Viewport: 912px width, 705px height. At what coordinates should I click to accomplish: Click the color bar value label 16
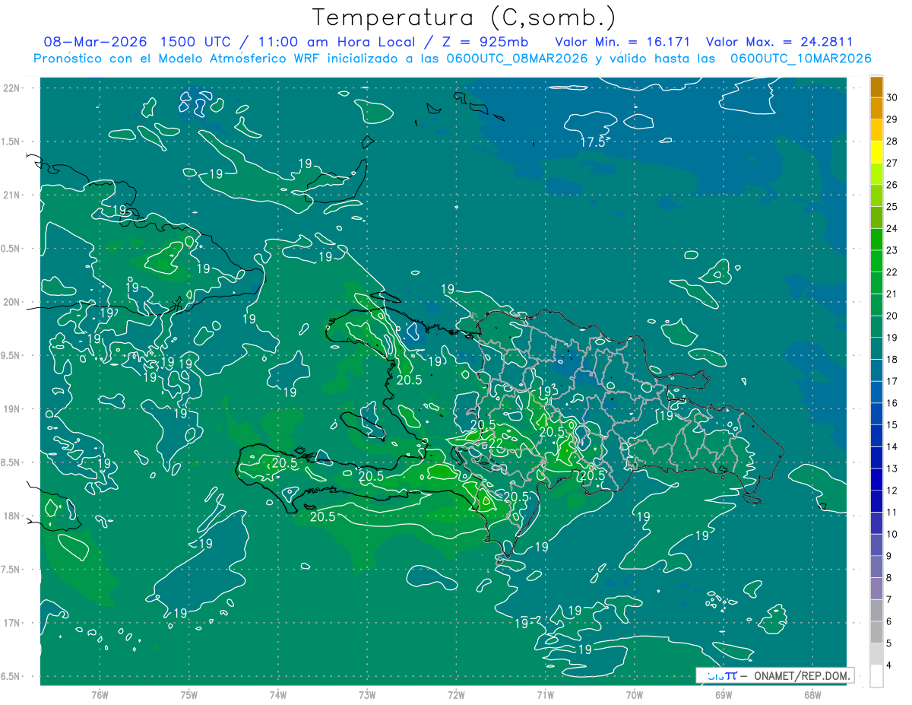(x=892, y=403)
